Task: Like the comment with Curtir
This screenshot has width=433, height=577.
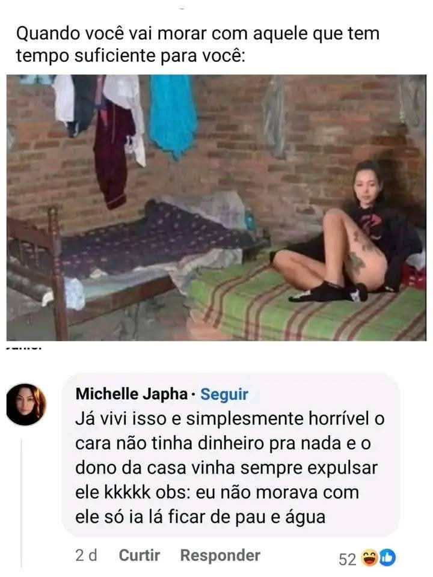Action: (139, 555)
